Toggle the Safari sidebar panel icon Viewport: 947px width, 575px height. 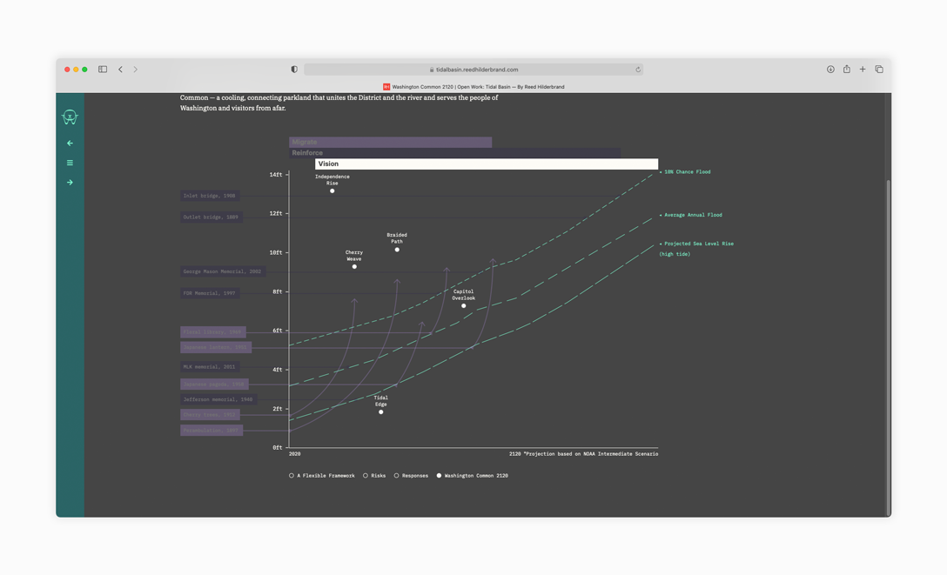pyautogui.click(x=103, y=70)
